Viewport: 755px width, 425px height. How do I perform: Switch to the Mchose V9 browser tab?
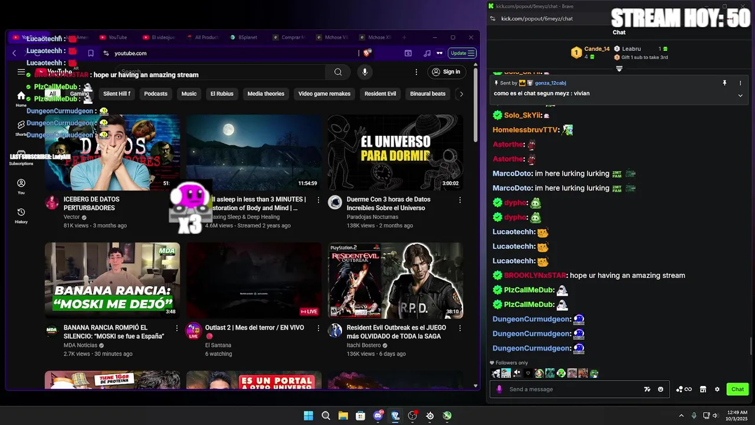[332, 37]
